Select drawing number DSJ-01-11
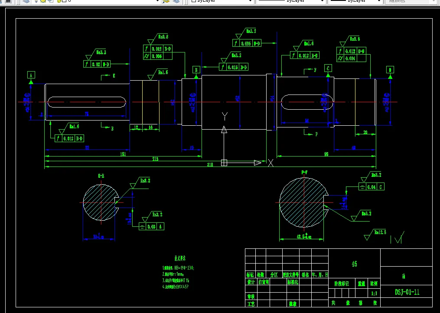Screen dimensions: 440x313 pos(407,292)
